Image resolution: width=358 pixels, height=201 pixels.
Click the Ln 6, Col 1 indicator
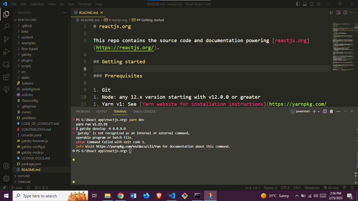[253, 188]
